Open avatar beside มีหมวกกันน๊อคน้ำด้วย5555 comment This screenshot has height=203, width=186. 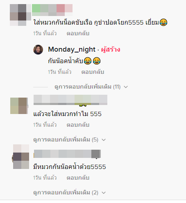click(x=20, y=157)
